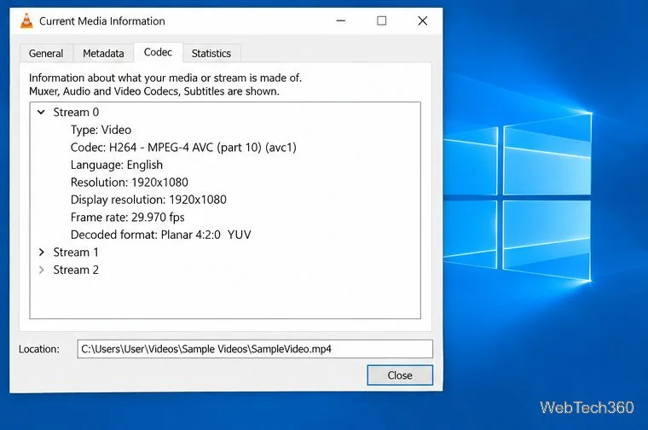Select the 'Type: Video' row

[x=101, y=130]
